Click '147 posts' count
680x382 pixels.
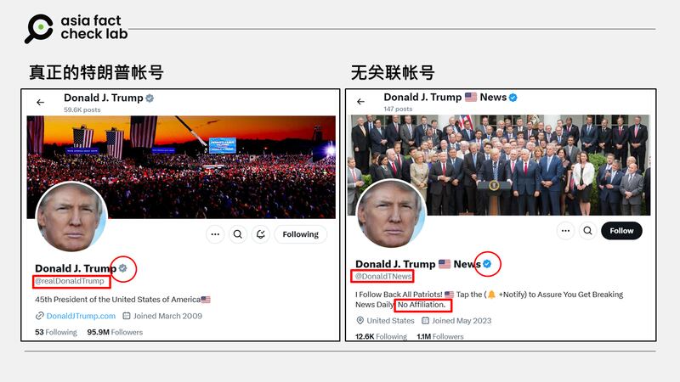pyautogui.click(x=398, y=109)
